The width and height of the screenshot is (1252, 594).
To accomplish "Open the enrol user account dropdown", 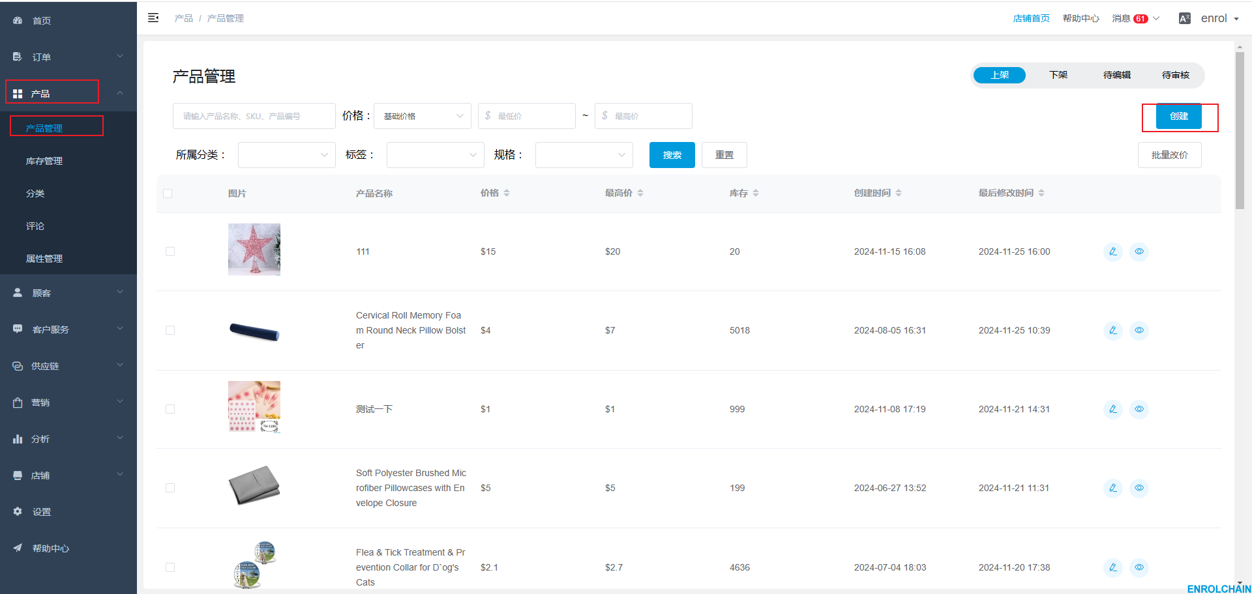I will [1219, 18].
